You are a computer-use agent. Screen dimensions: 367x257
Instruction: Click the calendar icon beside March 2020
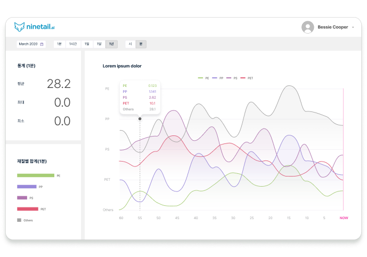click(x=42, y=44)
